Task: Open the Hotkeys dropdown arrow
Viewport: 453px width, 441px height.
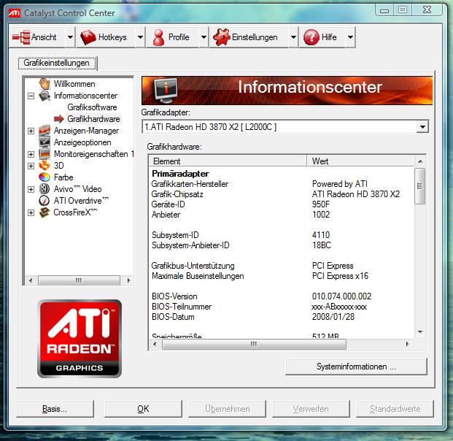Action: coord(140,37)
